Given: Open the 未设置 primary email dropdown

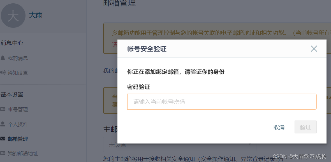Looking at the screenshot, I should pos(180,145).
